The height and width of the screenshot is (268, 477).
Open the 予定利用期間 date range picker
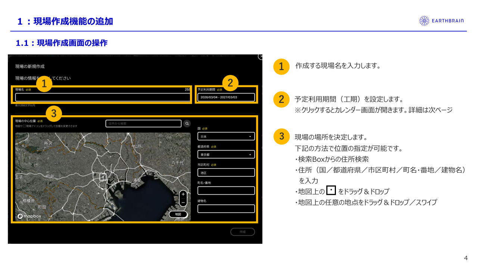click(226, 97)
